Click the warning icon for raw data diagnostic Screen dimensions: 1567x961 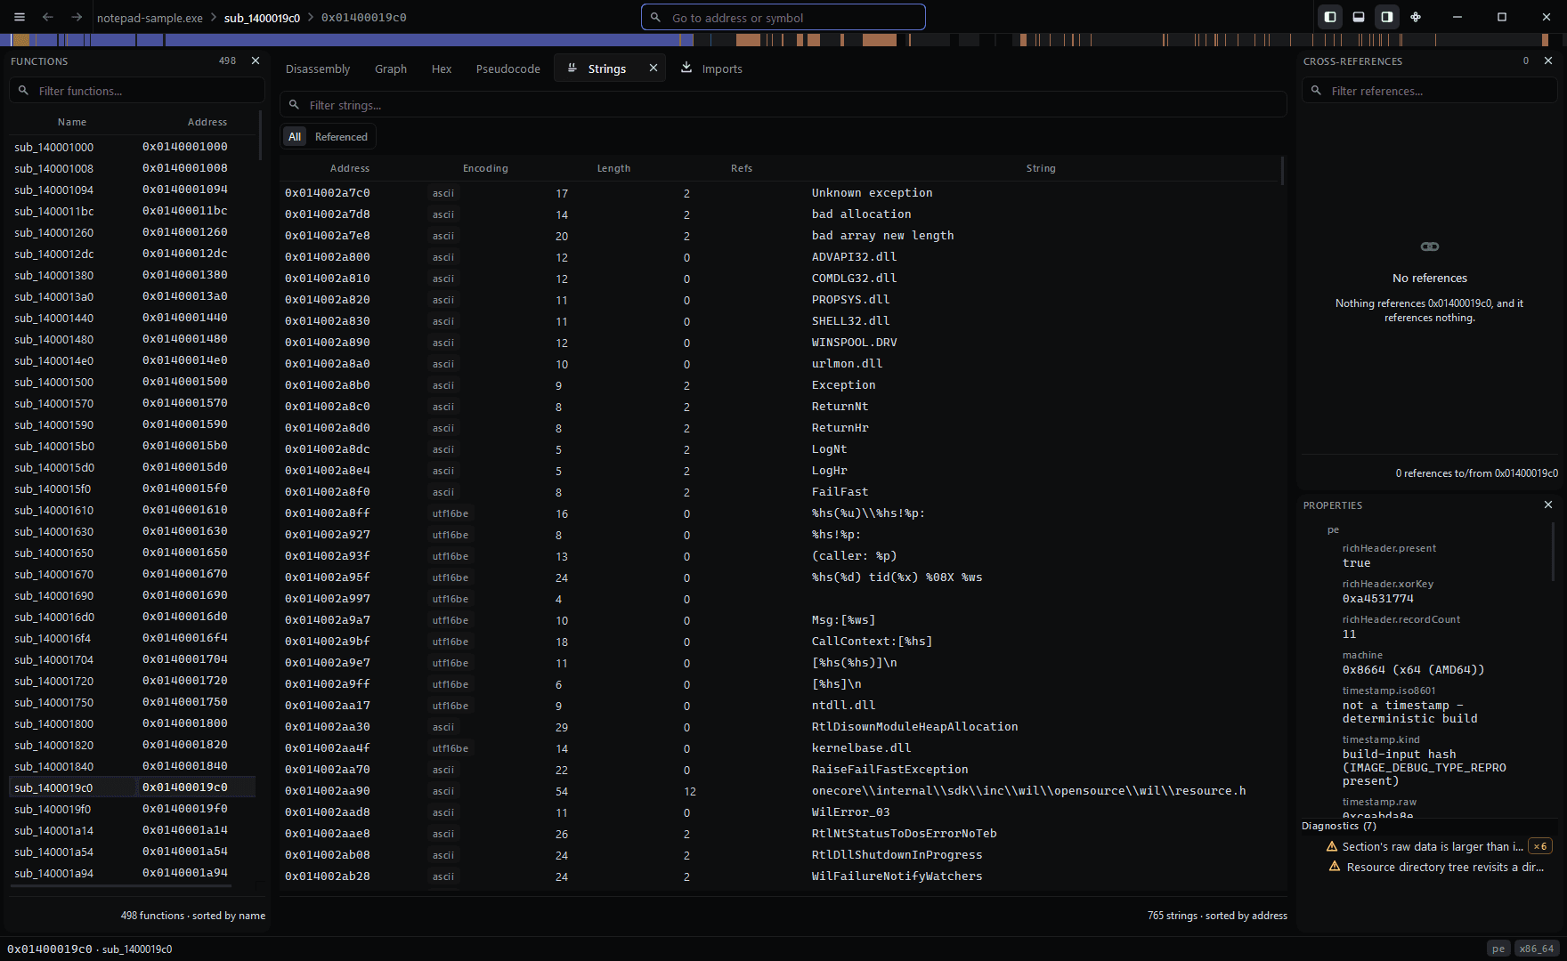pos(1332,846)
